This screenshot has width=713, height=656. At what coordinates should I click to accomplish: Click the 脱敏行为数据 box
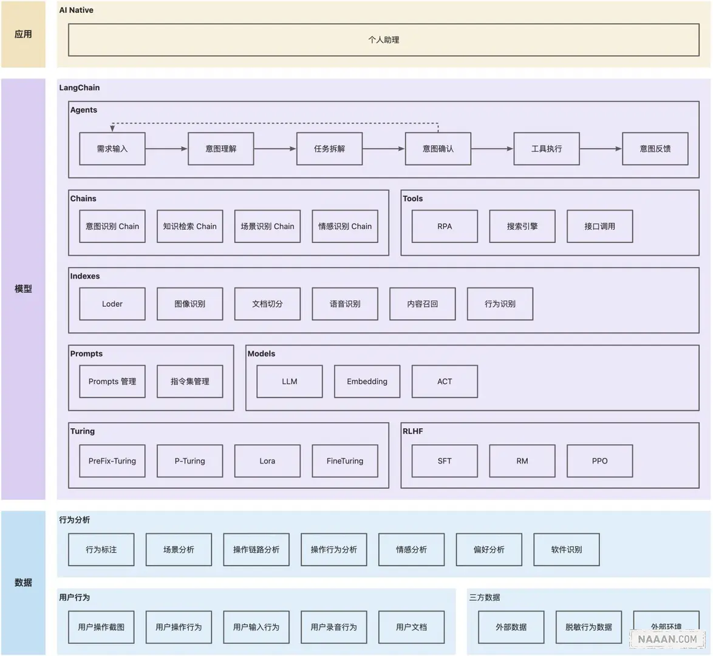coord(588,627)
